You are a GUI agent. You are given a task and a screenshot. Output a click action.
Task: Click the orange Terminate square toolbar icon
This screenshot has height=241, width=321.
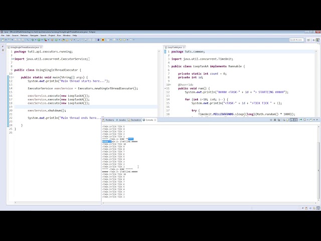pos(103,40)
